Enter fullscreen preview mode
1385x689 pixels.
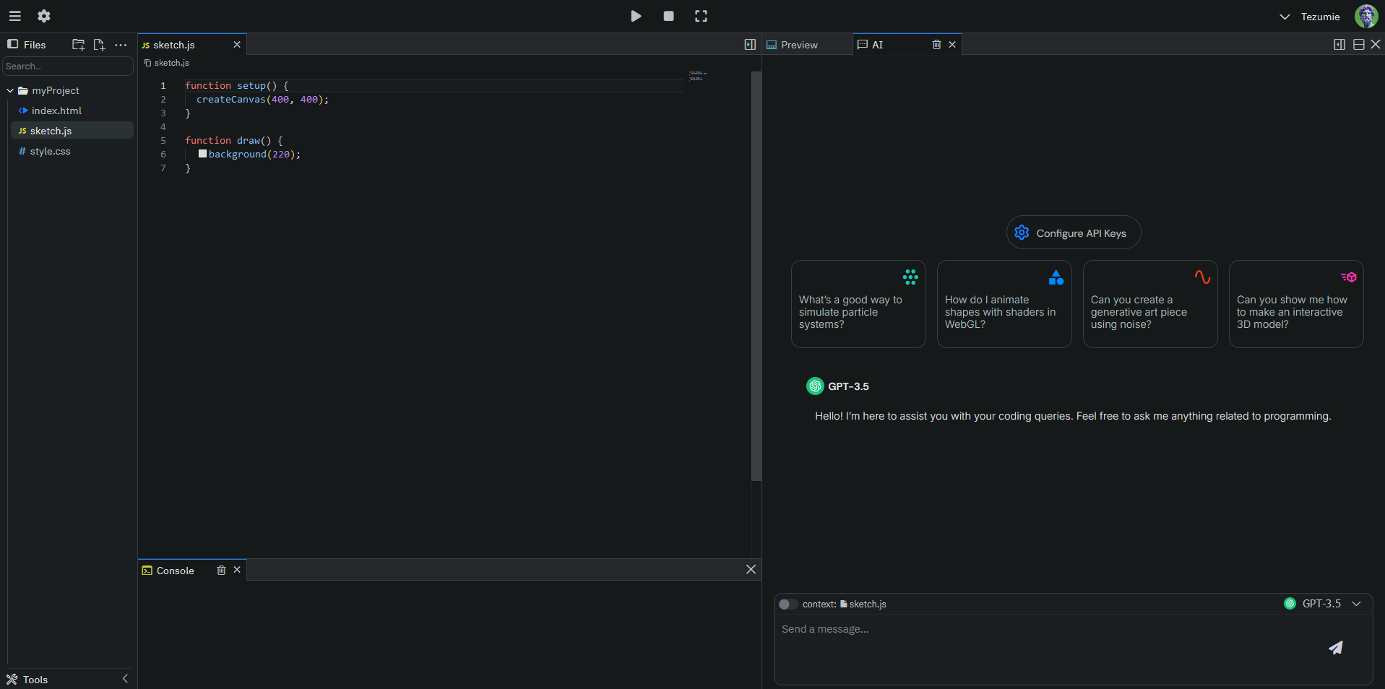[701, 16]
